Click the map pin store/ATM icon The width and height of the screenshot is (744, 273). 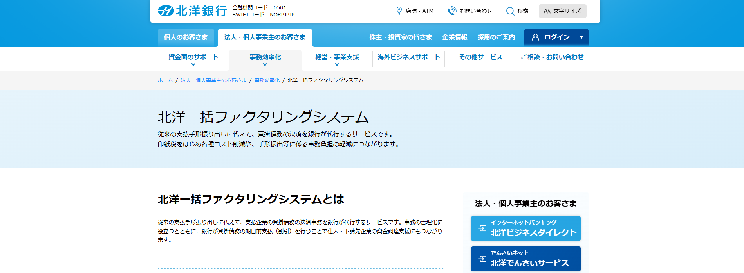pyautogui.click(x=399, y=11)
